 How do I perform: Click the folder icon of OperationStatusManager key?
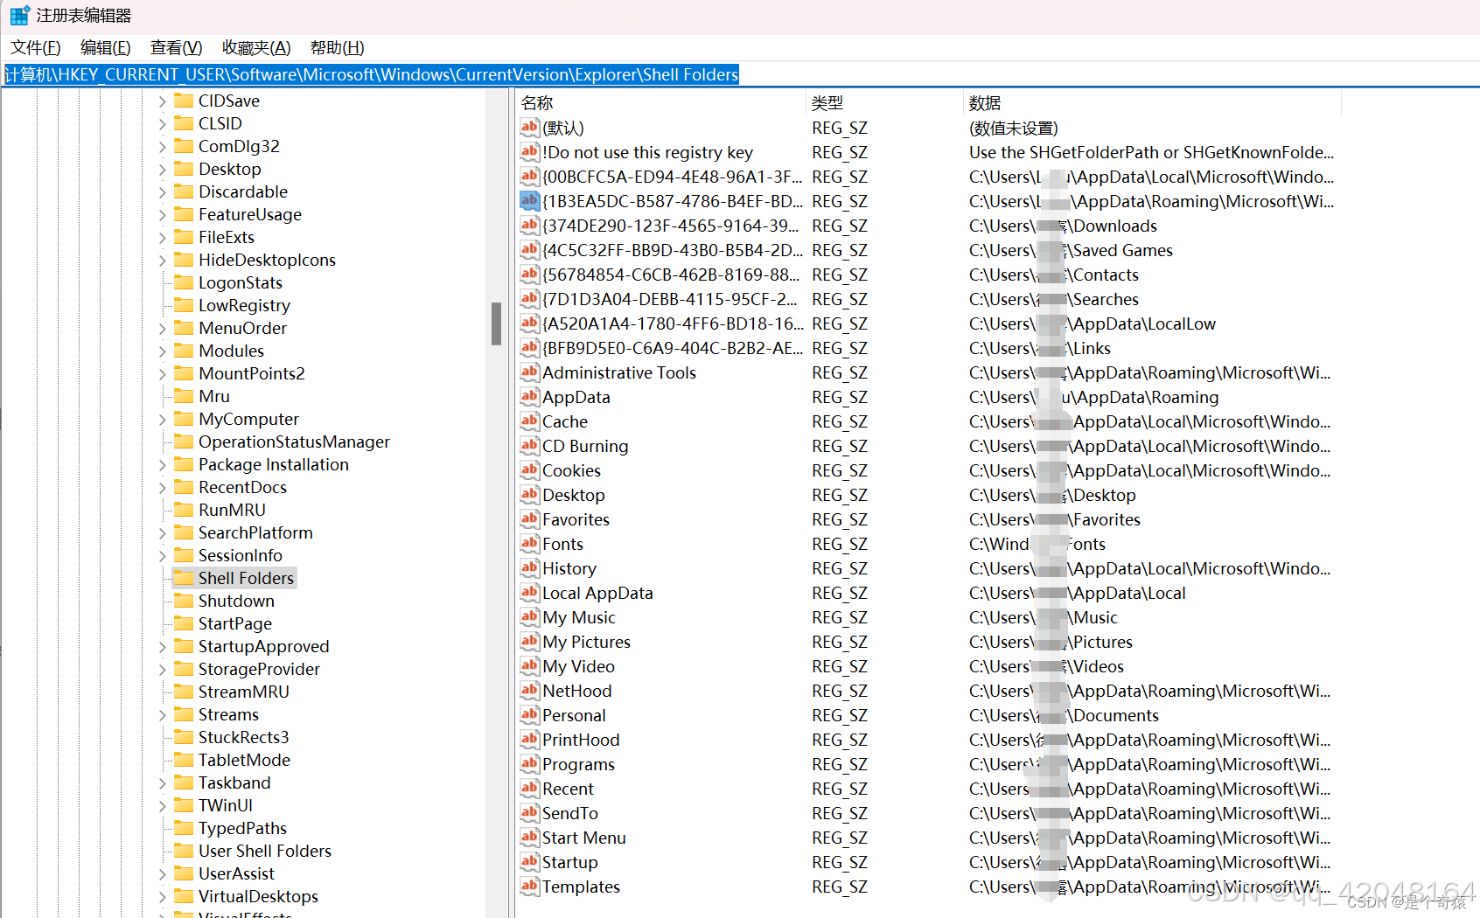pos(184,442)
